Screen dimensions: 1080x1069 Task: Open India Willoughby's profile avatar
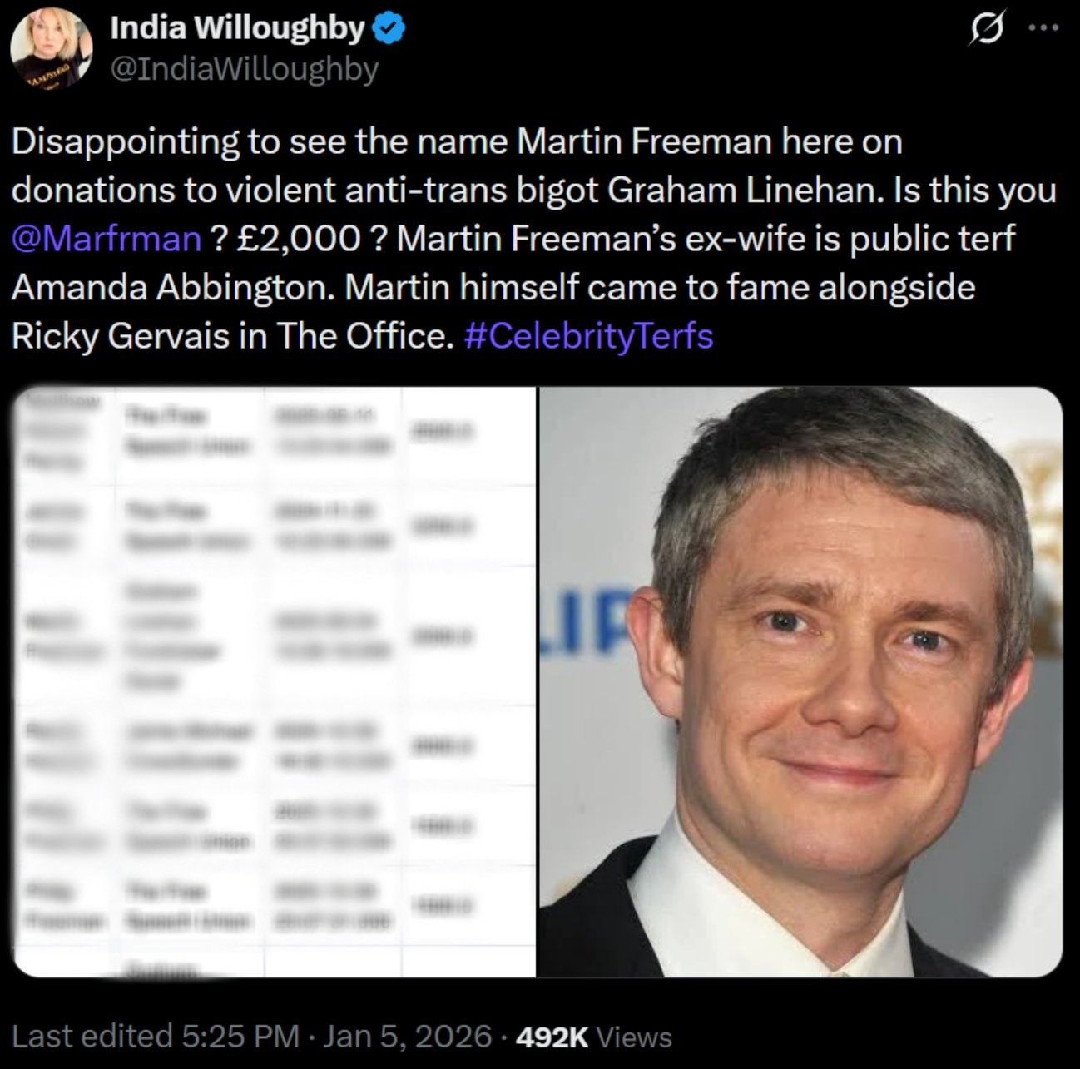(x=51, y=50)
